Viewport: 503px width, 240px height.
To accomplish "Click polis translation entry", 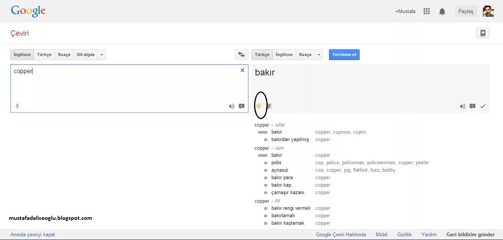I will pyautogui.click(x=276, y=163).
